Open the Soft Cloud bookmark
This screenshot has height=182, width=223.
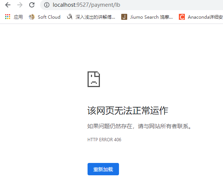point(49,17)
